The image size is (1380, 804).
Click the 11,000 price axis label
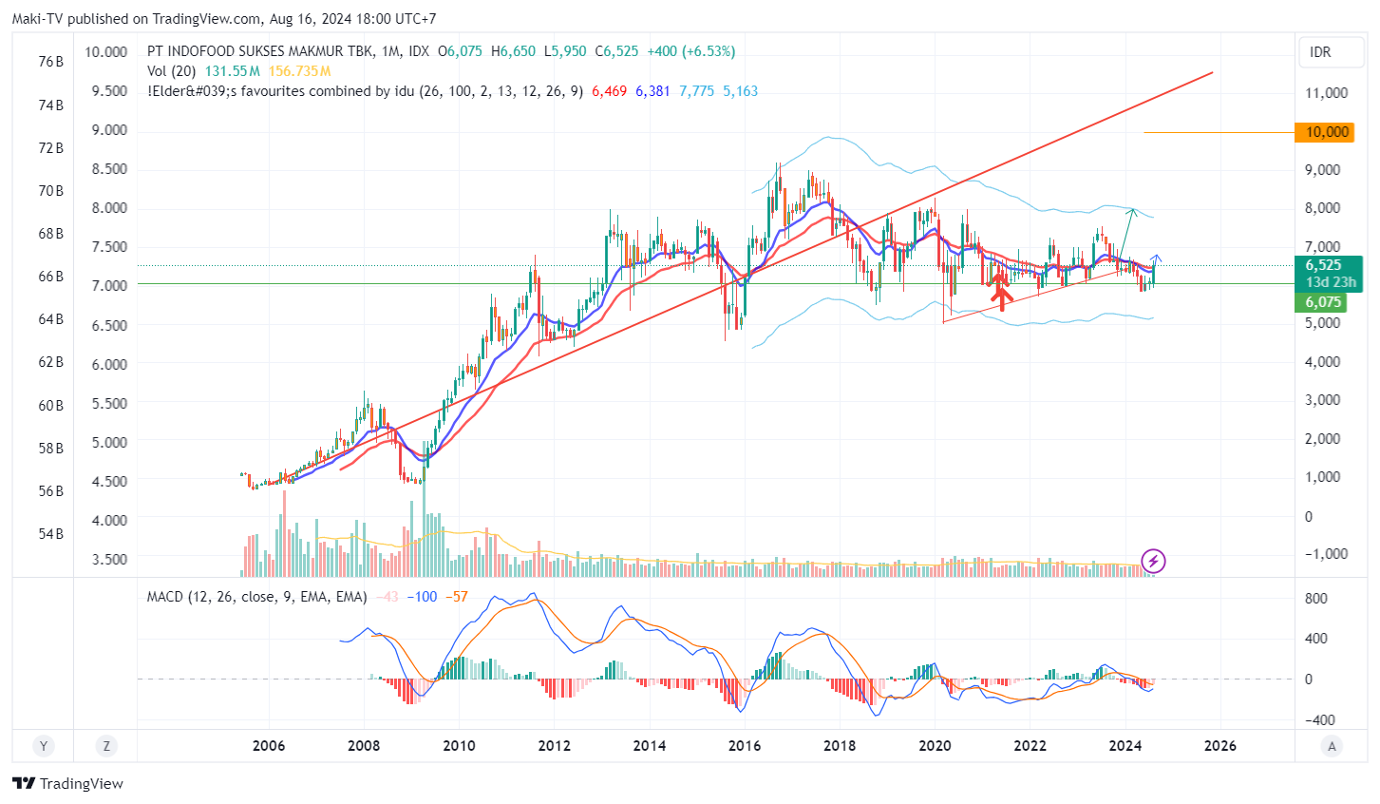coord(1327,93)
